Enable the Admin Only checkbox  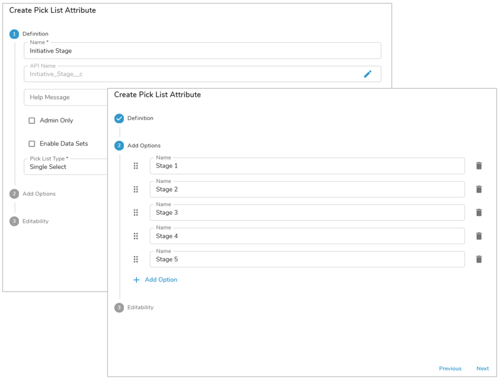(32, 121)
